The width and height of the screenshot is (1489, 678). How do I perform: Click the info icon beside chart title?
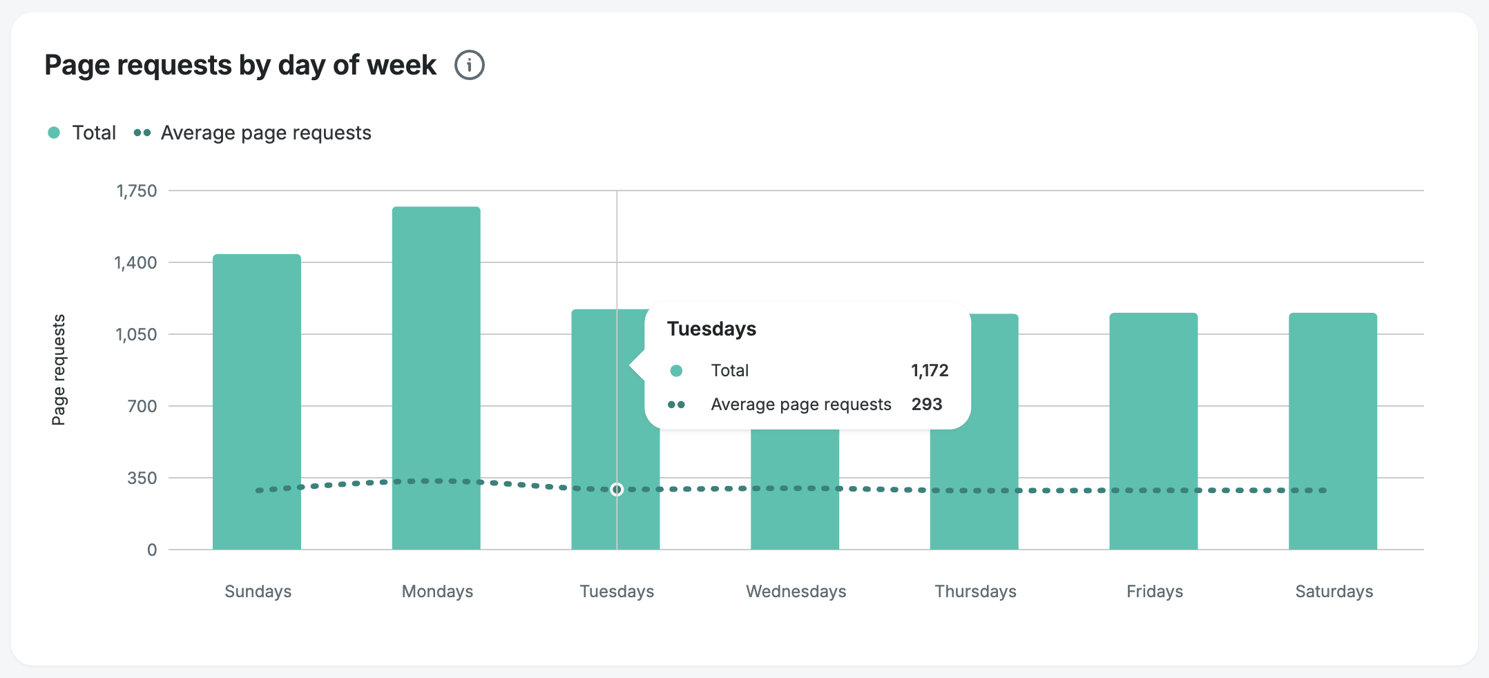pyautogui.click(x=470, y=66)
